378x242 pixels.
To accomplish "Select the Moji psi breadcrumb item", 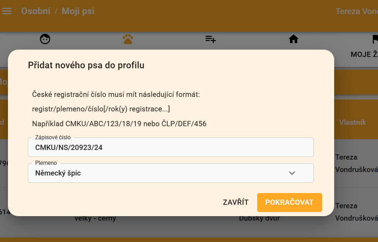I will 78,11.
